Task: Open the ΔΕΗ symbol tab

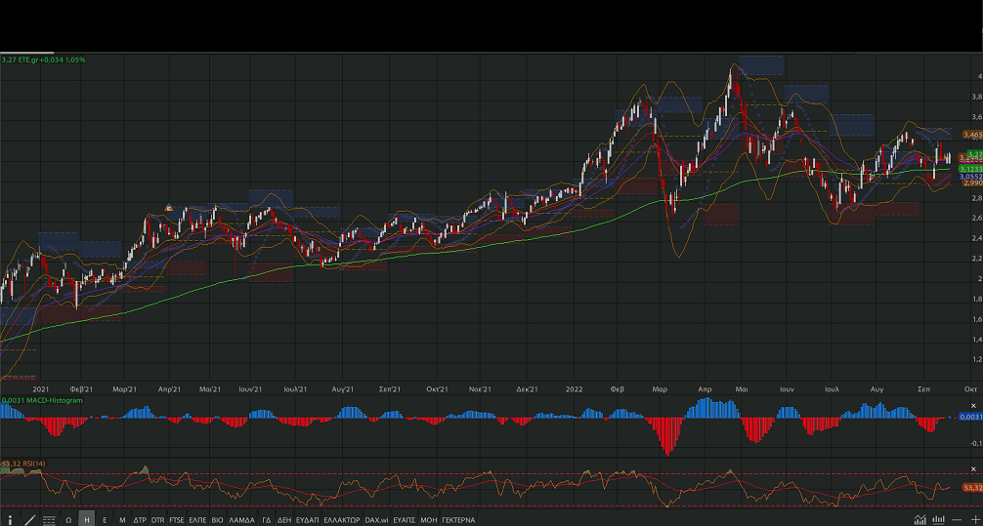Action: pos(284,520)
